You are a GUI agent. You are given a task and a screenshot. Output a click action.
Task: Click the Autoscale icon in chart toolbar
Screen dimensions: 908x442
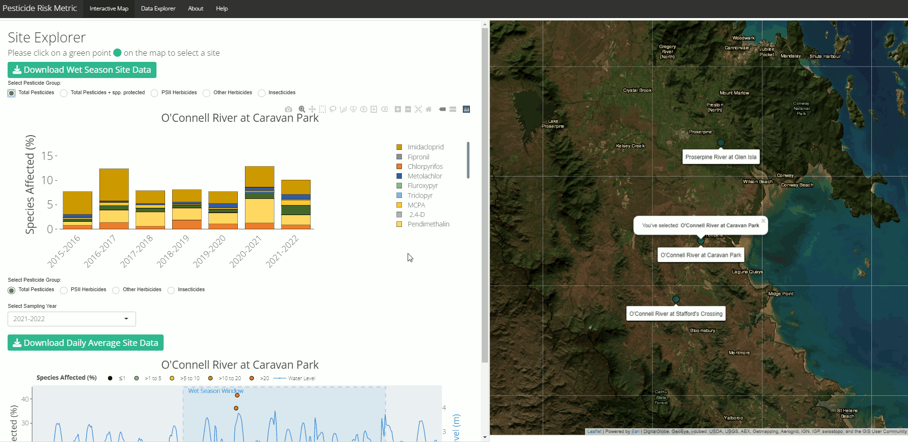click(x=418, y=109)
